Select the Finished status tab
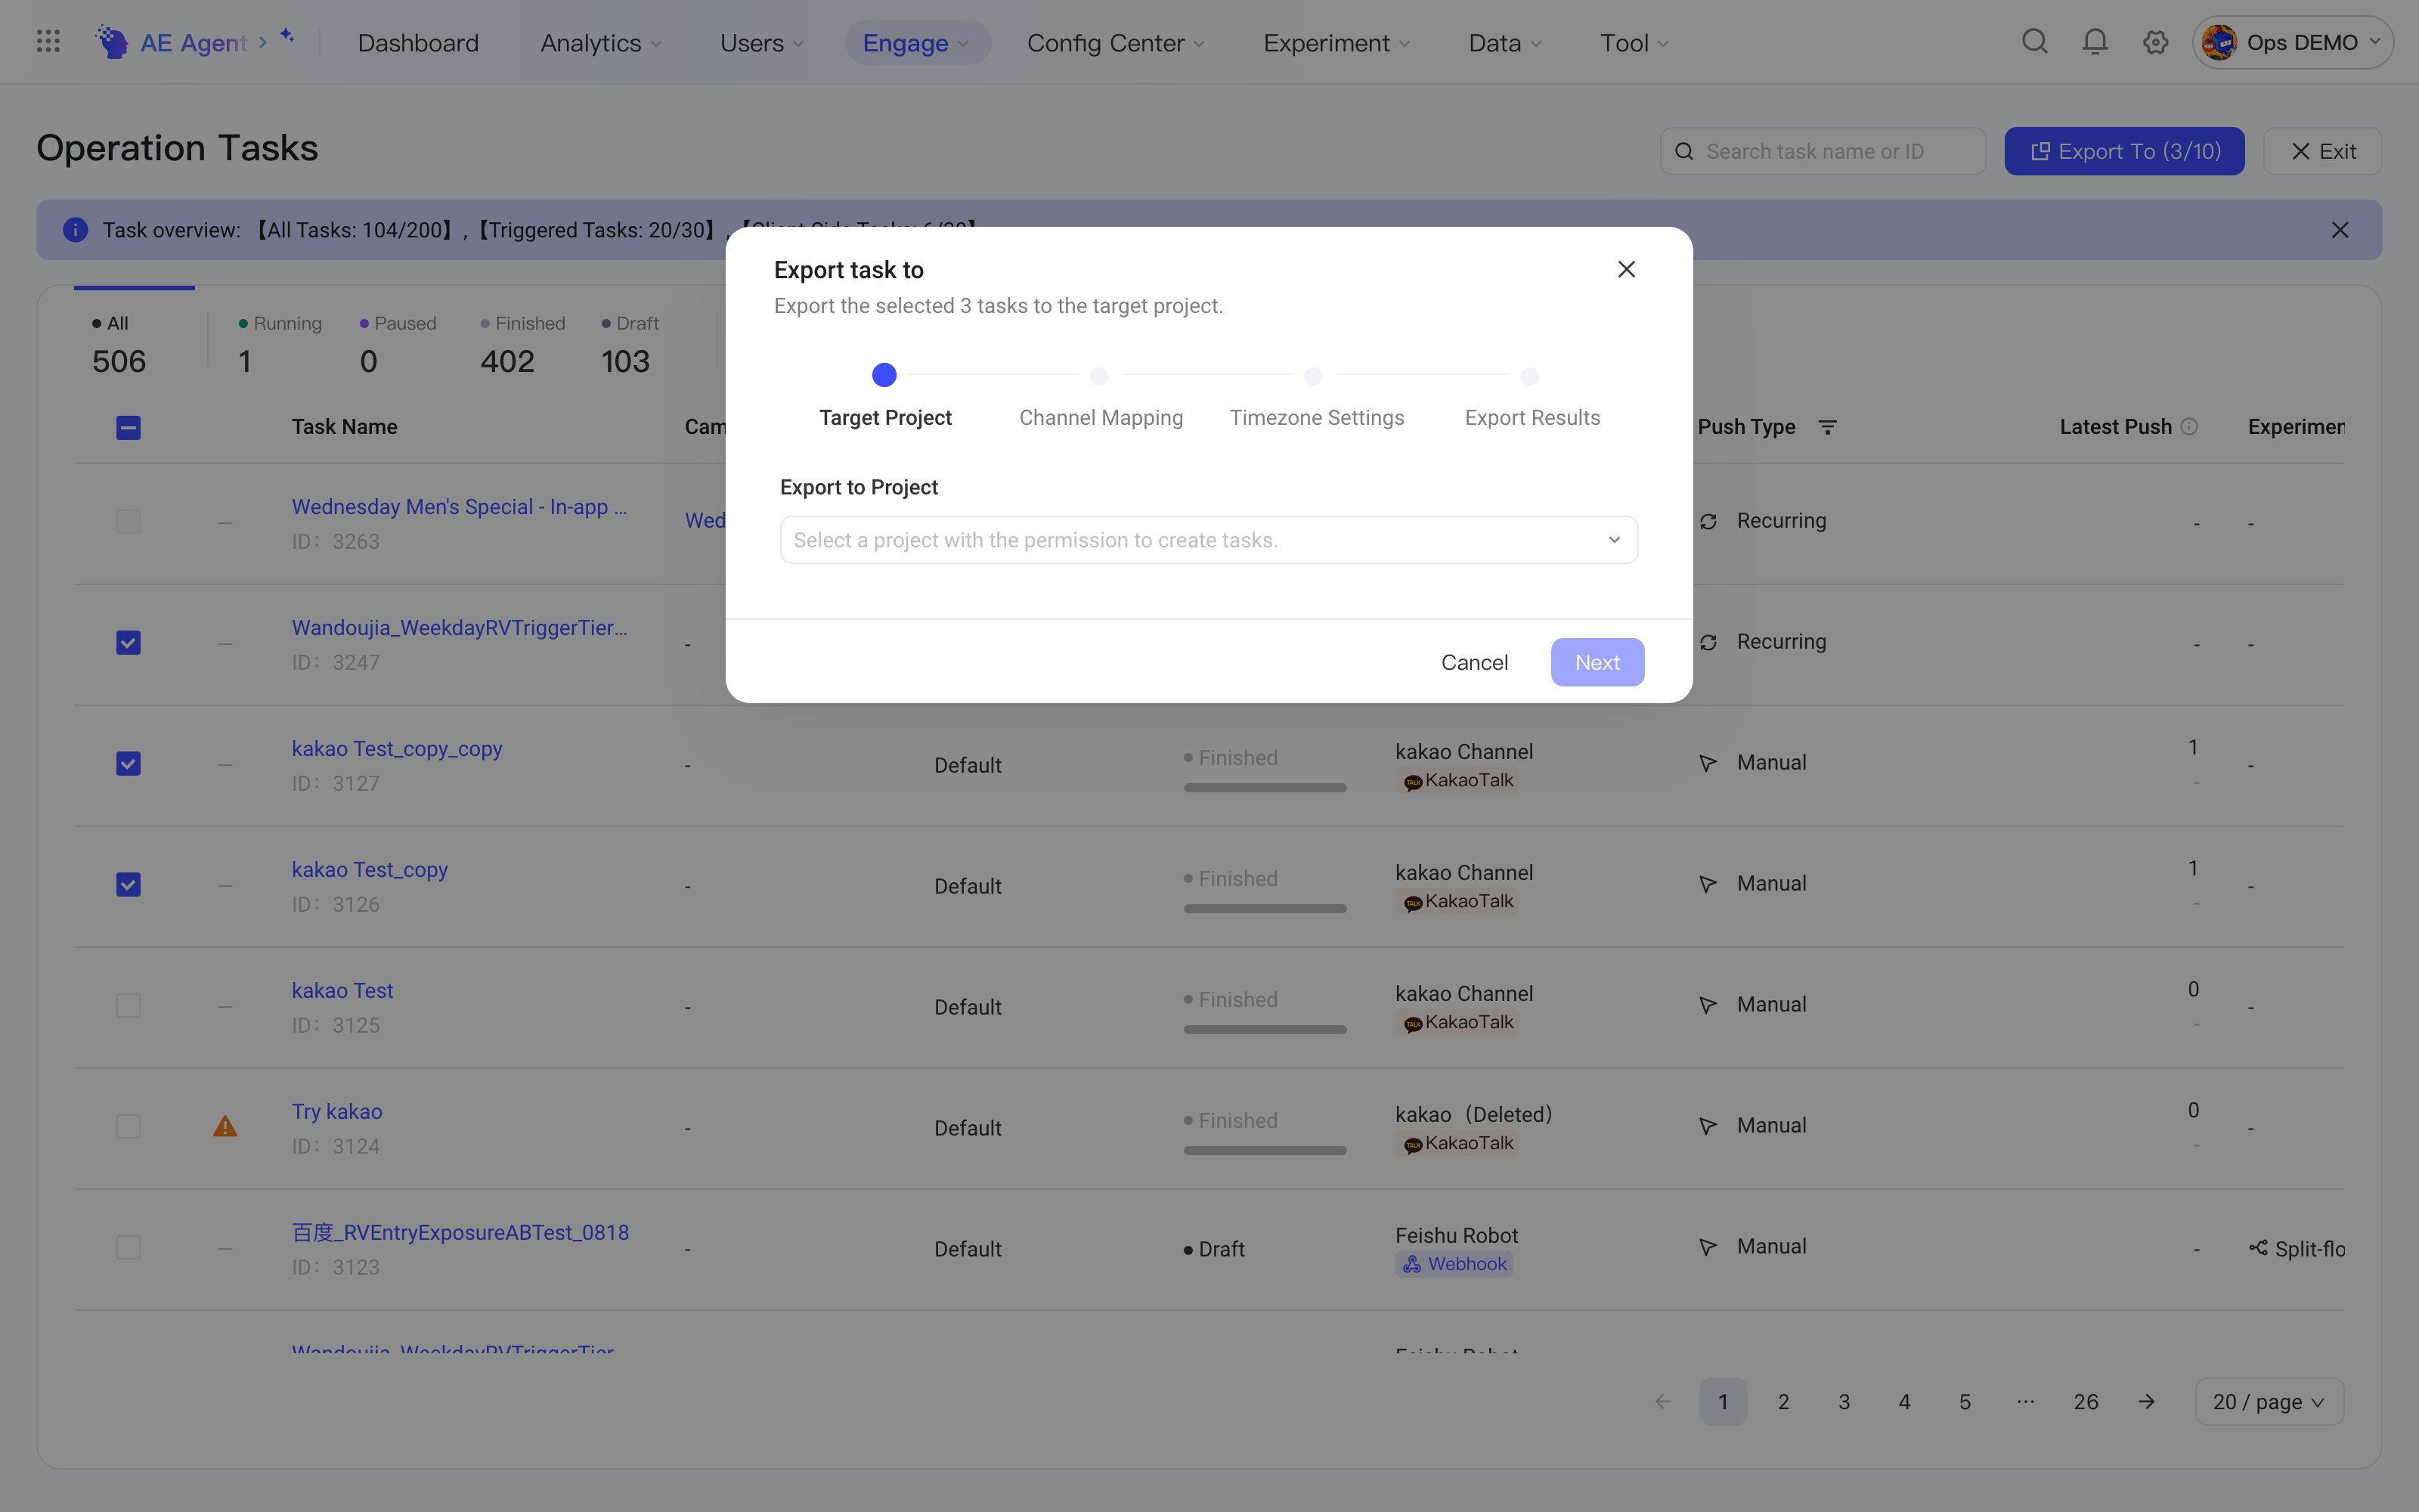This screenshot has height=1512, width=2419. tap(522, 344)
